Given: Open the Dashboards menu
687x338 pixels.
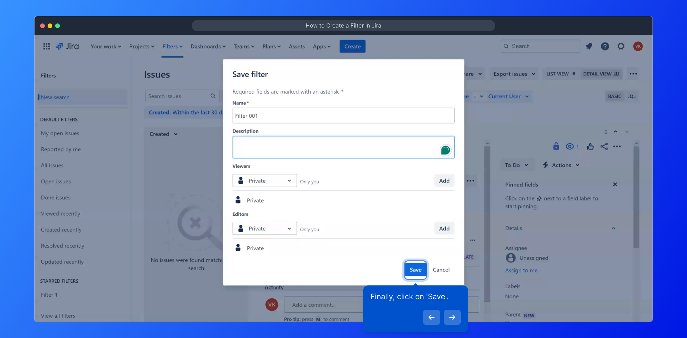Looking at the screenshot, I should 208,46.
